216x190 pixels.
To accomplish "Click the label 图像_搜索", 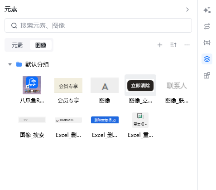I will click(32, 135).
